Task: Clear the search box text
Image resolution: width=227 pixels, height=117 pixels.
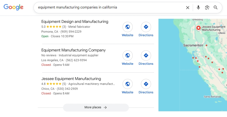Action: tap(188, 8)
